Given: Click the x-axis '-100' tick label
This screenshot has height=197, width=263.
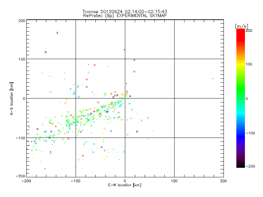Looking at the screenshot, I should pyautogui.click(x=76, y=181).
